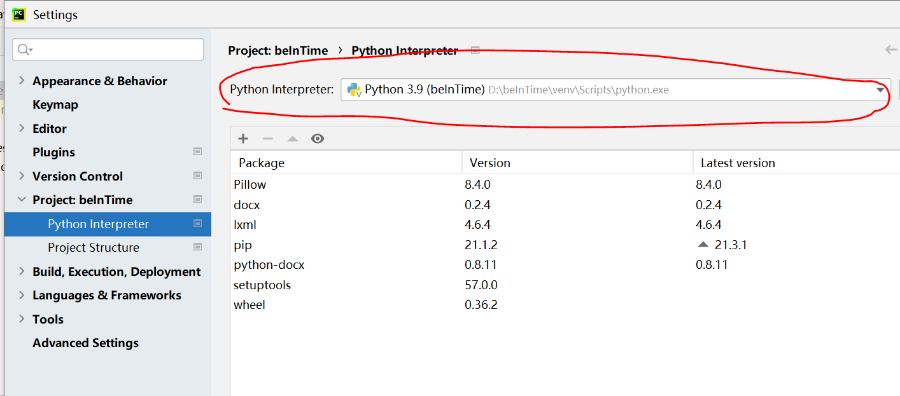The width and height of the screenshot is (900, 396).
Task: Expand Build, Execution, Deployment section
Action: pyautogui.click(x=22, y=271)
